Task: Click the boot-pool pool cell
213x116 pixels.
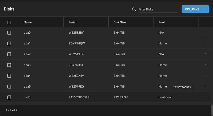Action: tap(165, 97)
